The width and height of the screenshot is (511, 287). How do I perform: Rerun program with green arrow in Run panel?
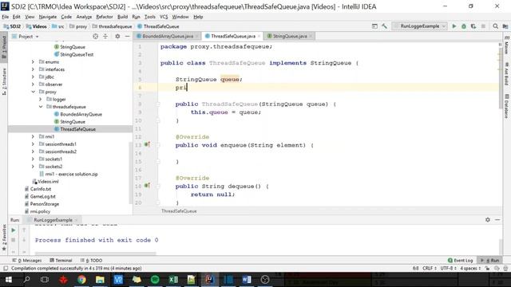(14, 230)
